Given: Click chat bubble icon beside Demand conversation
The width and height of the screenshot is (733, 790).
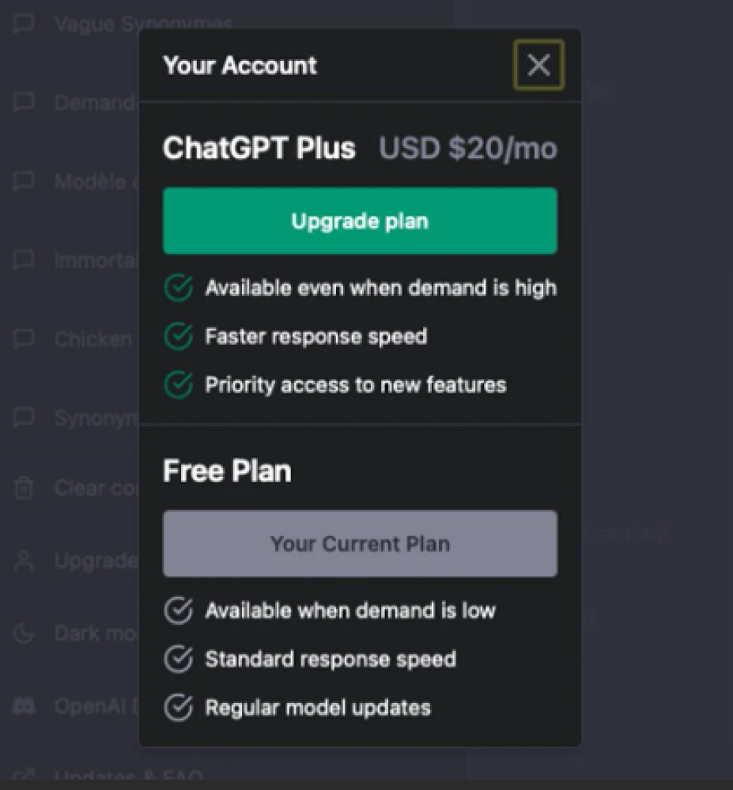Looking at the screenshot, I should (23, 102).
